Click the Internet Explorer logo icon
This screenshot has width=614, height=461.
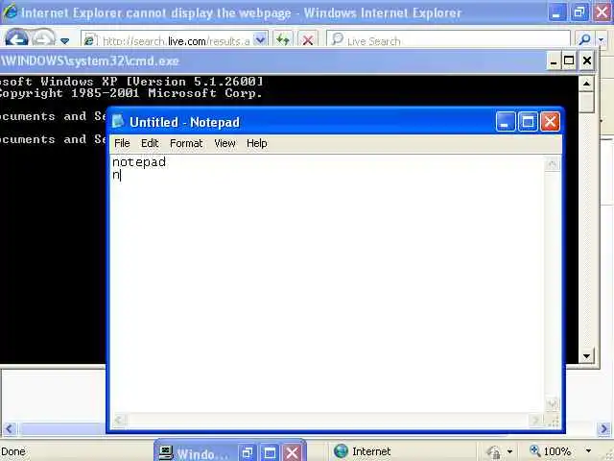10,12
